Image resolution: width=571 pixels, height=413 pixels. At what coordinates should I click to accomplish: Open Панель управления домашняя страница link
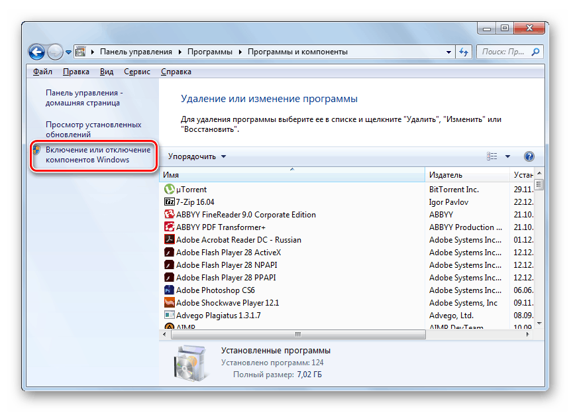84,97
